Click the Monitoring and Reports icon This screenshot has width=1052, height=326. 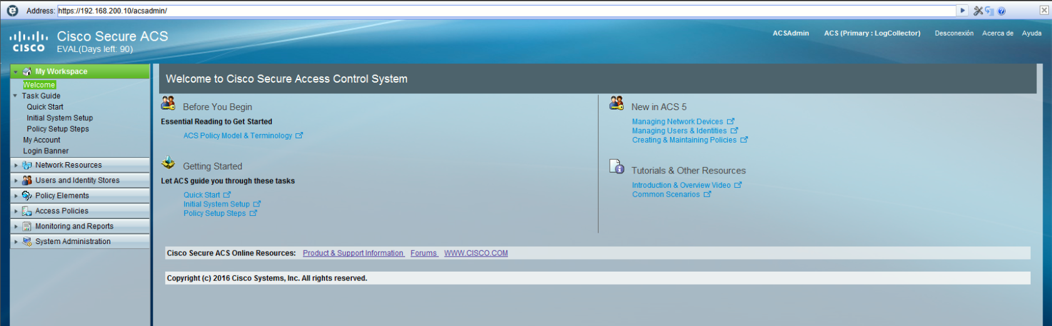pyautogui.click(x=27, y=227)
